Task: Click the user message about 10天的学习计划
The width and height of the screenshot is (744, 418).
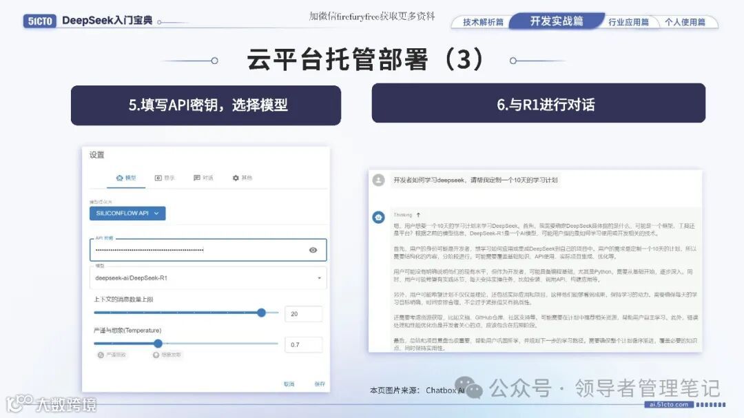Action: click(475, 180)
